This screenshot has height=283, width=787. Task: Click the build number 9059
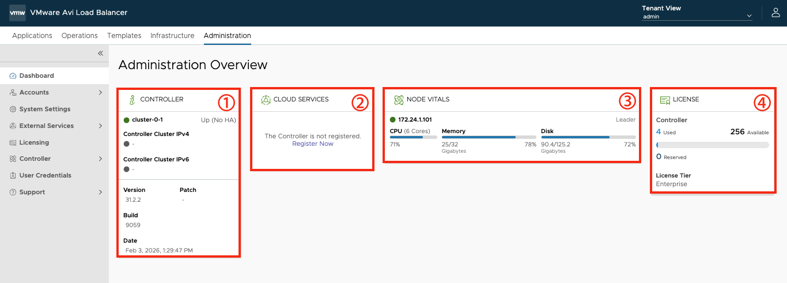[x=133, y=225]
